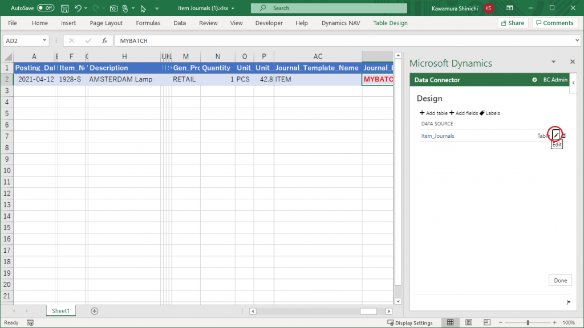Collapse the Data Connector pane with the chevron
The height and width of the screenshot is (328, 584).
[x=574, y=83]
